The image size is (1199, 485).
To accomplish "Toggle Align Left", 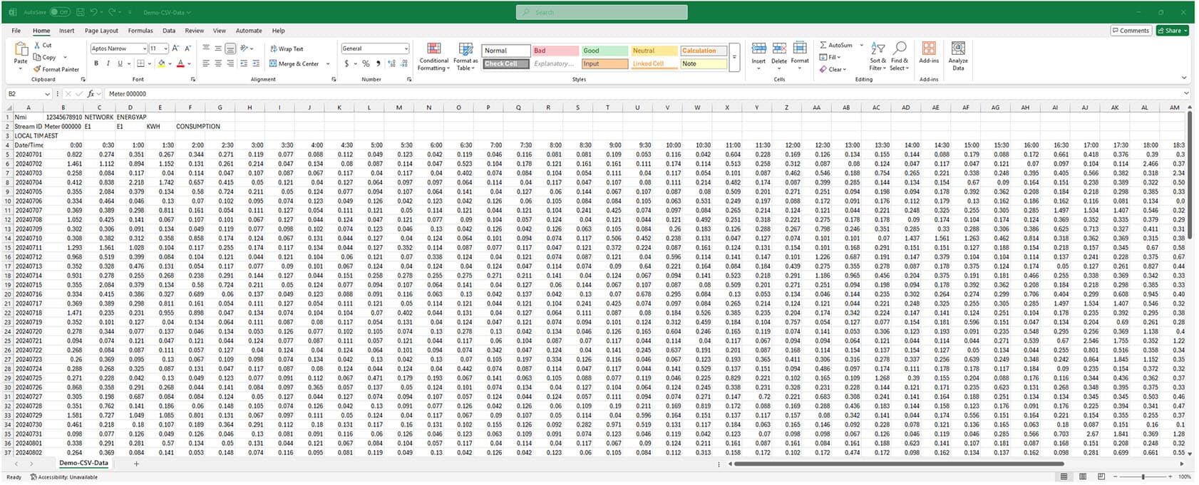I will pyautogui.click(x=205, y=63).
